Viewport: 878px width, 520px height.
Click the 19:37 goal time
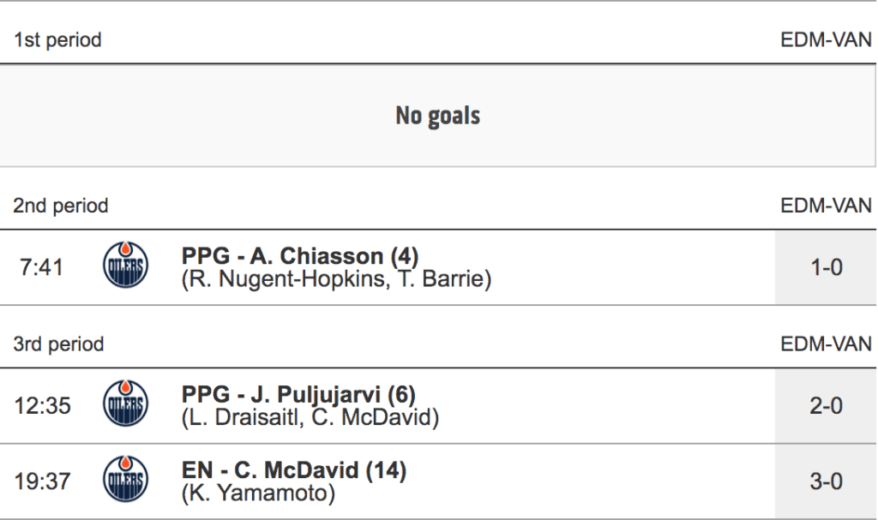point(43,481)
